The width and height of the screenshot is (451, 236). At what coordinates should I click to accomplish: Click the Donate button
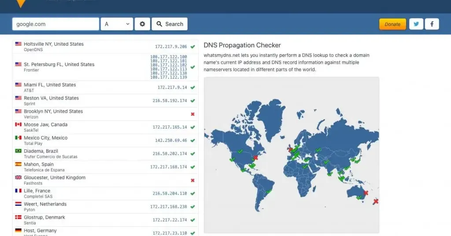click(392, 24)
